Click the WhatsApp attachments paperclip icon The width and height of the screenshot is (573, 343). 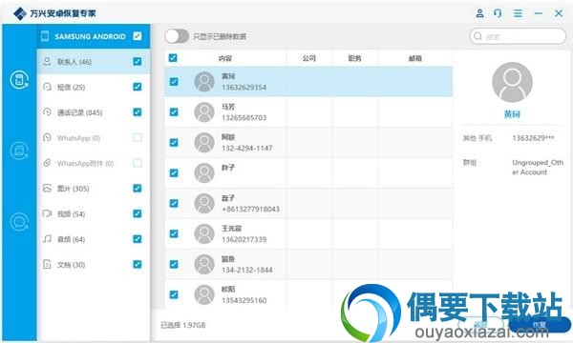pos(47,163)
